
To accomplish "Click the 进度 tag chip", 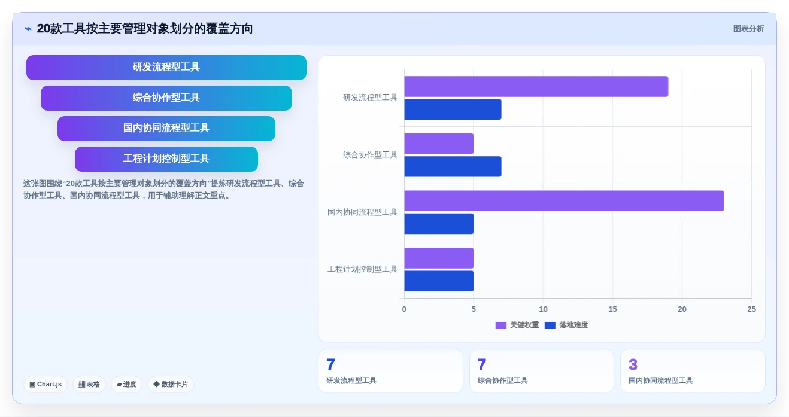I will [x=126, y=384].
